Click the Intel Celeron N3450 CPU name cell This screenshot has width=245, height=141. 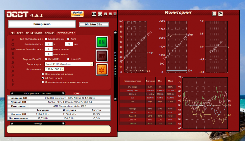(x=70, y=98)
